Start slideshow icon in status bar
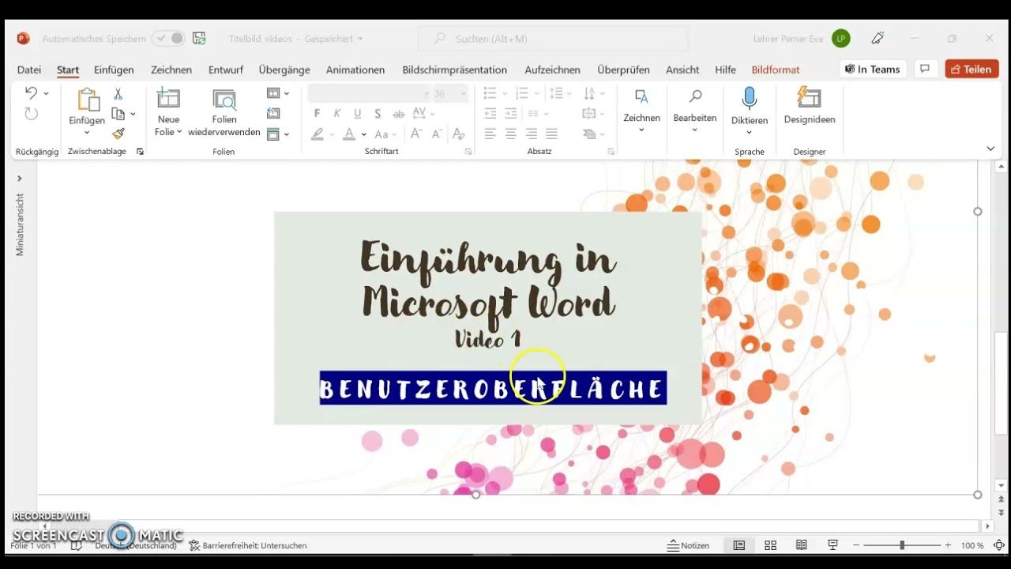 point(832,545)
